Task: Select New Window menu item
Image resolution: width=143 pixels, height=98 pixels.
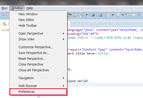Action: coord(38,14)
